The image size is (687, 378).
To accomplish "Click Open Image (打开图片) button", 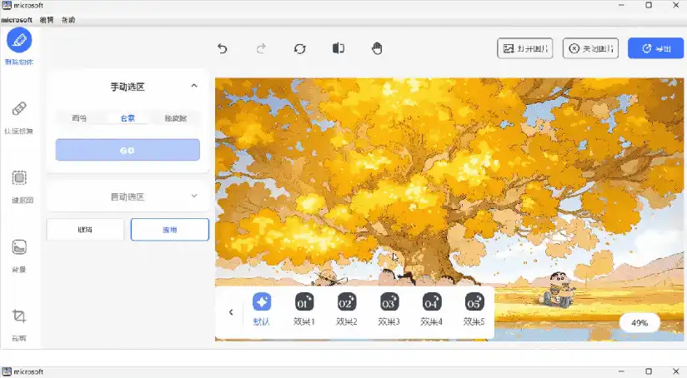I will pyautogui.click(x=525, y=48).
